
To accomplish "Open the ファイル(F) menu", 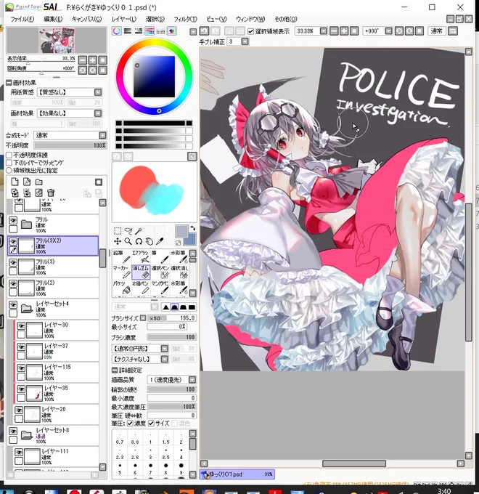I will pos(22,19).
